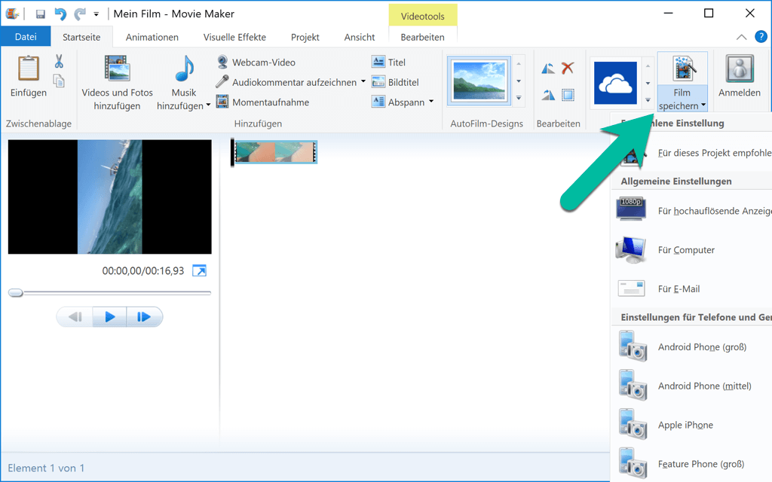Click the video preview monitor
772x482 pixels.
(x=110, y=197)
